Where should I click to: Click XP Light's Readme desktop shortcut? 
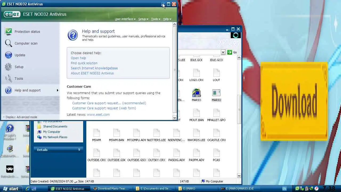tap(10, 132)
